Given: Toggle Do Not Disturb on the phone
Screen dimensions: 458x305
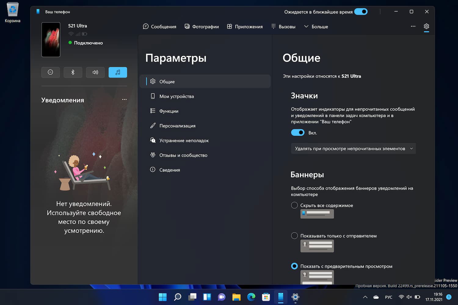Looking at the screenshot, I should (50, 72).
